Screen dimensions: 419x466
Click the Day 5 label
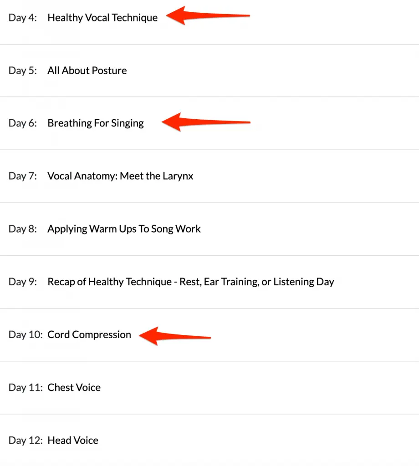[23, 71]
